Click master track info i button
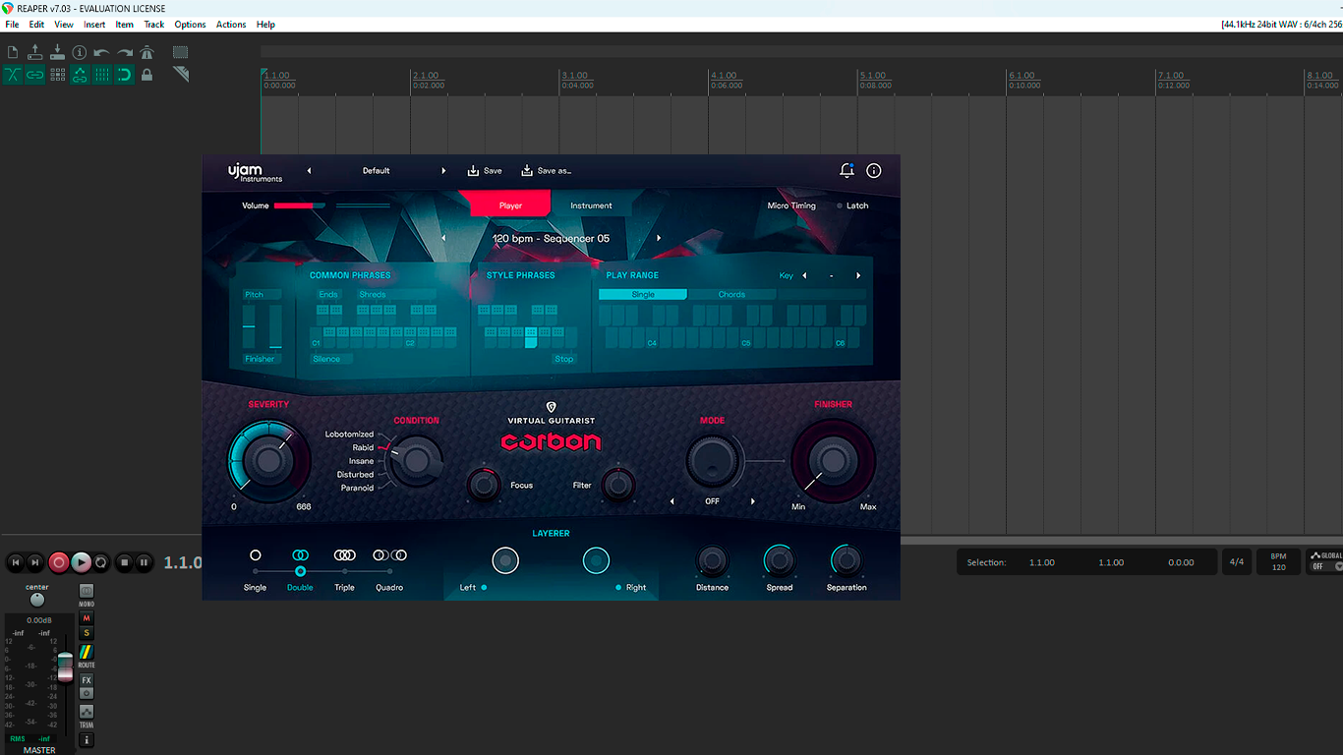 tap(87, 739)
